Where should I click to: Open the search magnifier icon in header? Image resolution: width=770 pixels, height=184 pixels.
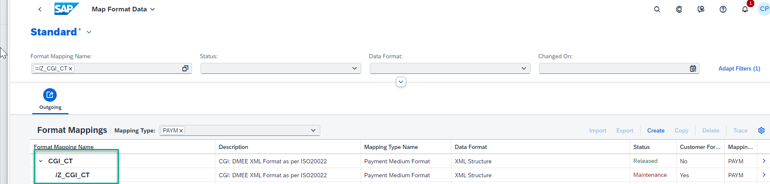[x=657, y=9]
